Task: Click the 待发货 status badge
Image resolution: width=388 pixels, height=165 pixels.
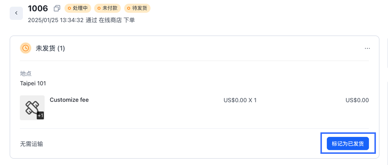Action: point(137,8)
